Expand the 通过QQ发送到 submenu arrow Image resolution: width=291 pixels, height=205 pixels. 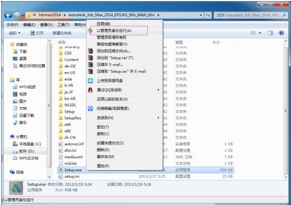[x=158, y=90]
